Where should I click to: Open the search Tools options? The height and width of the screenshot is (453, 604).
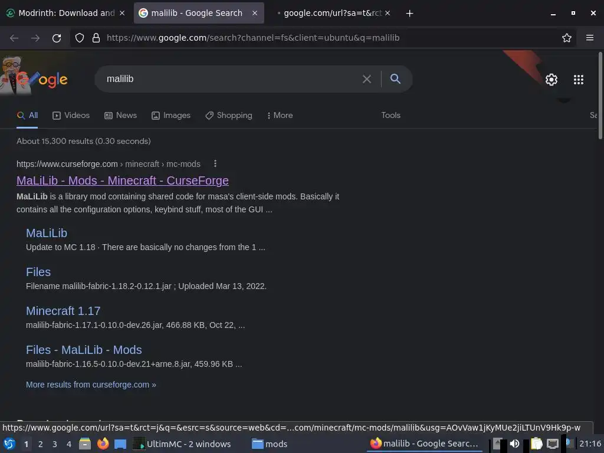390,116
